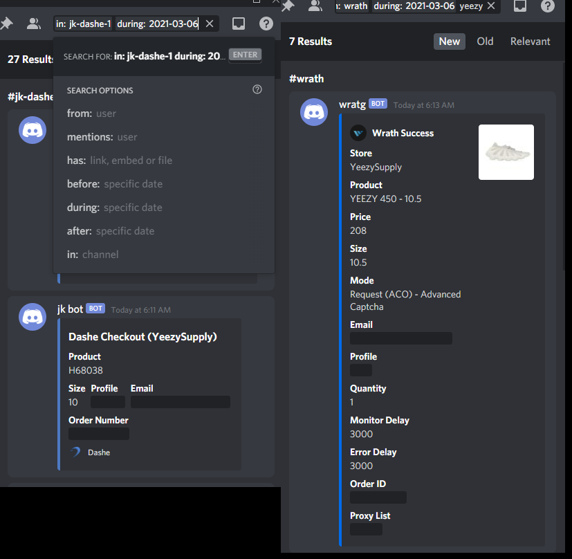Open the Yeezy 450 shoe thumbnail
This screenshot has width=572, height=559.
point(506,152)
